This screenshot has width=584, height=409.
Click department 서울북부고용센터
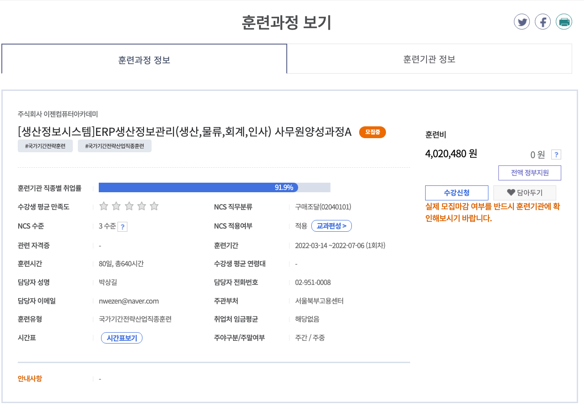pyautogui.click(x=319, y=301)
